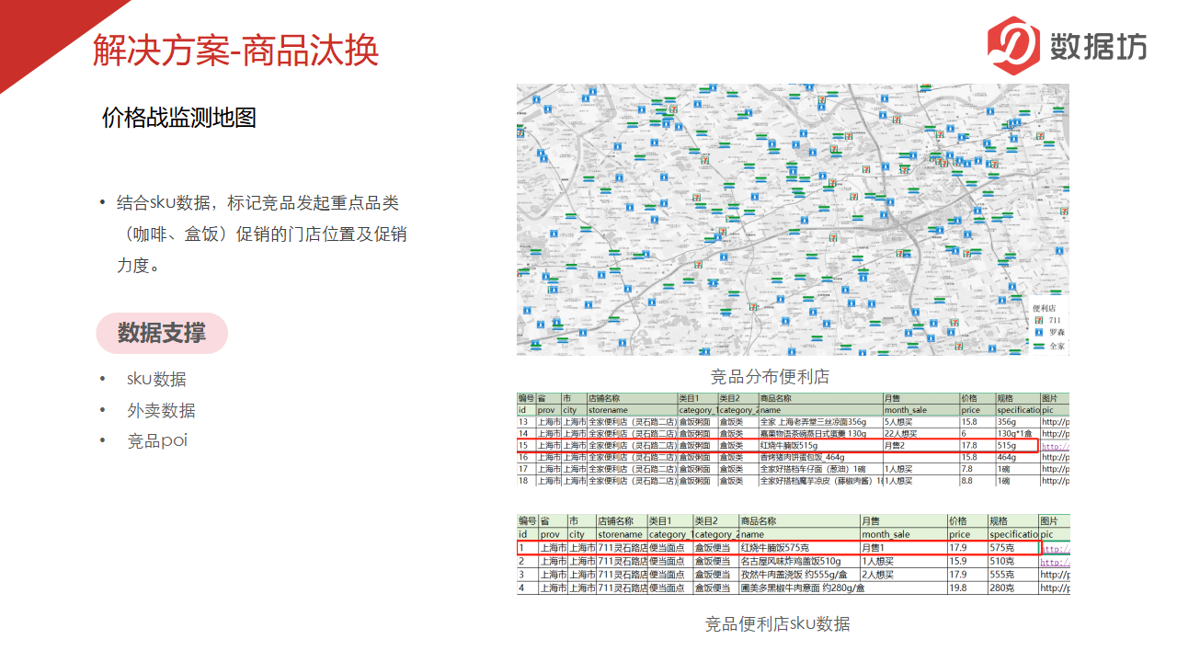The height and width of the screenshot is (662, 1177).
Task: Click the caption 竞品分布便利店
Action: point(770,376)
